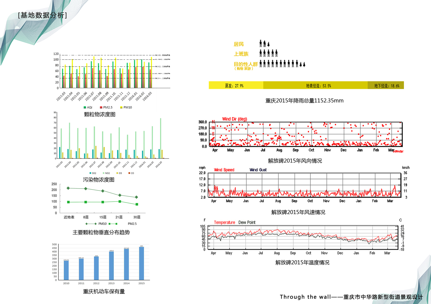The width and height of the screenshot is (431, 304).
Task: Click the km/h unit label on wind speed chart
Action: (x=406, y=168)
